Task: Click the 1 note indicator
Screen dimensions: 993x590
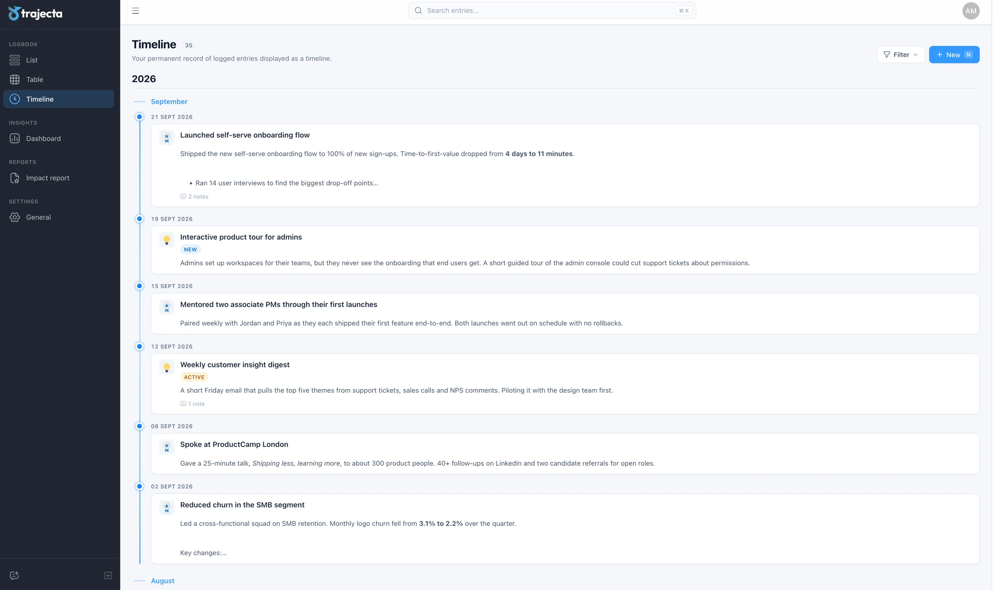Action: click(x=192, y=404)
